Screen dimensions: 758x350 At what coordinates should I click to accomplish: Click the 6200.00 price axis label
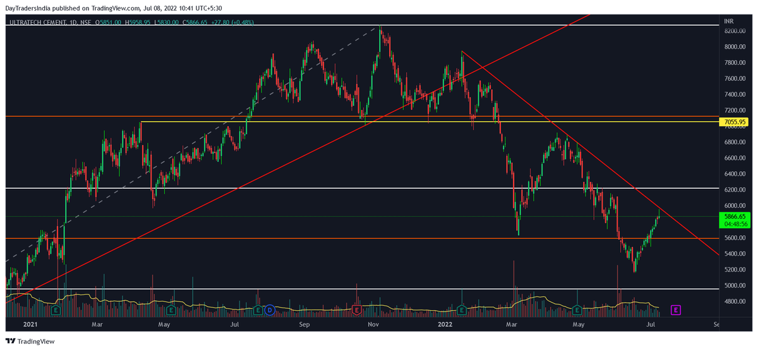tap(735, 190)
